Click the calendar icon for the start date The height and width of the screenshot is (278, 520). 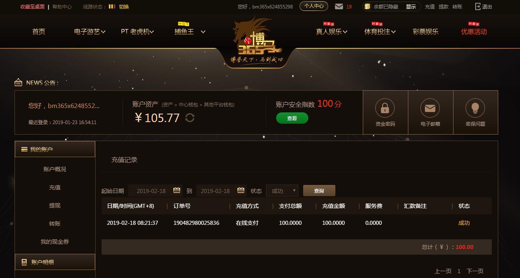177,190
